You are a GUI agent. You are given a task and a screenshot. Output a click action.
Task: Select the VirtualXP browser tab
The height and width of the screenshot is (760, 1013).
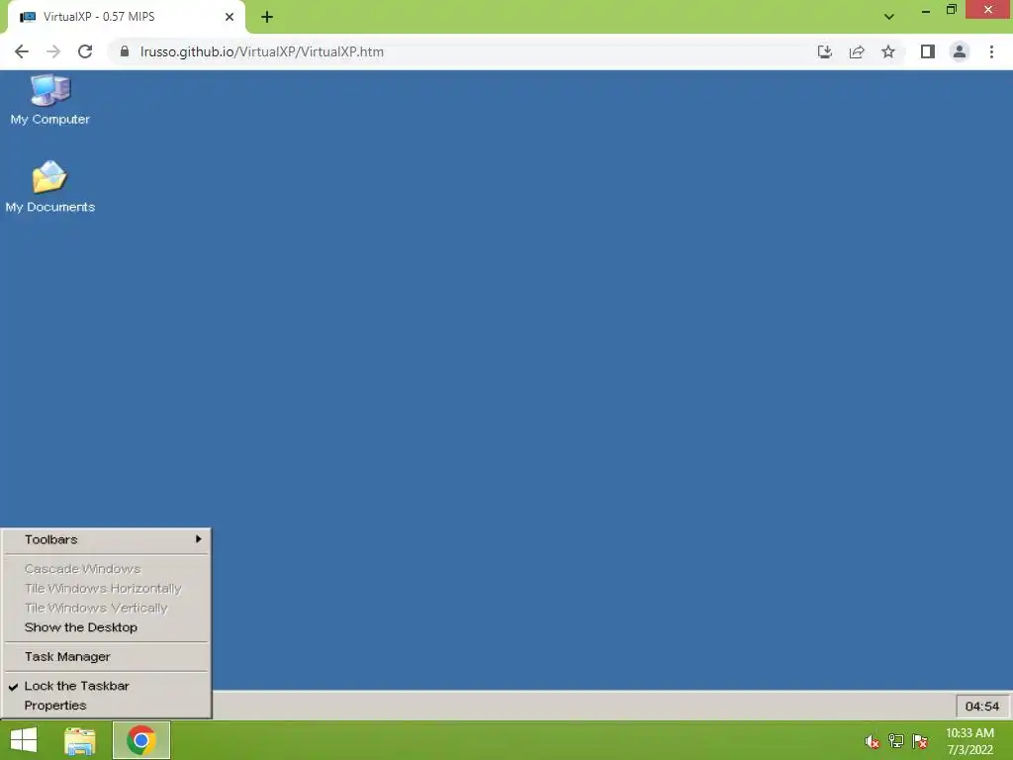126,17
